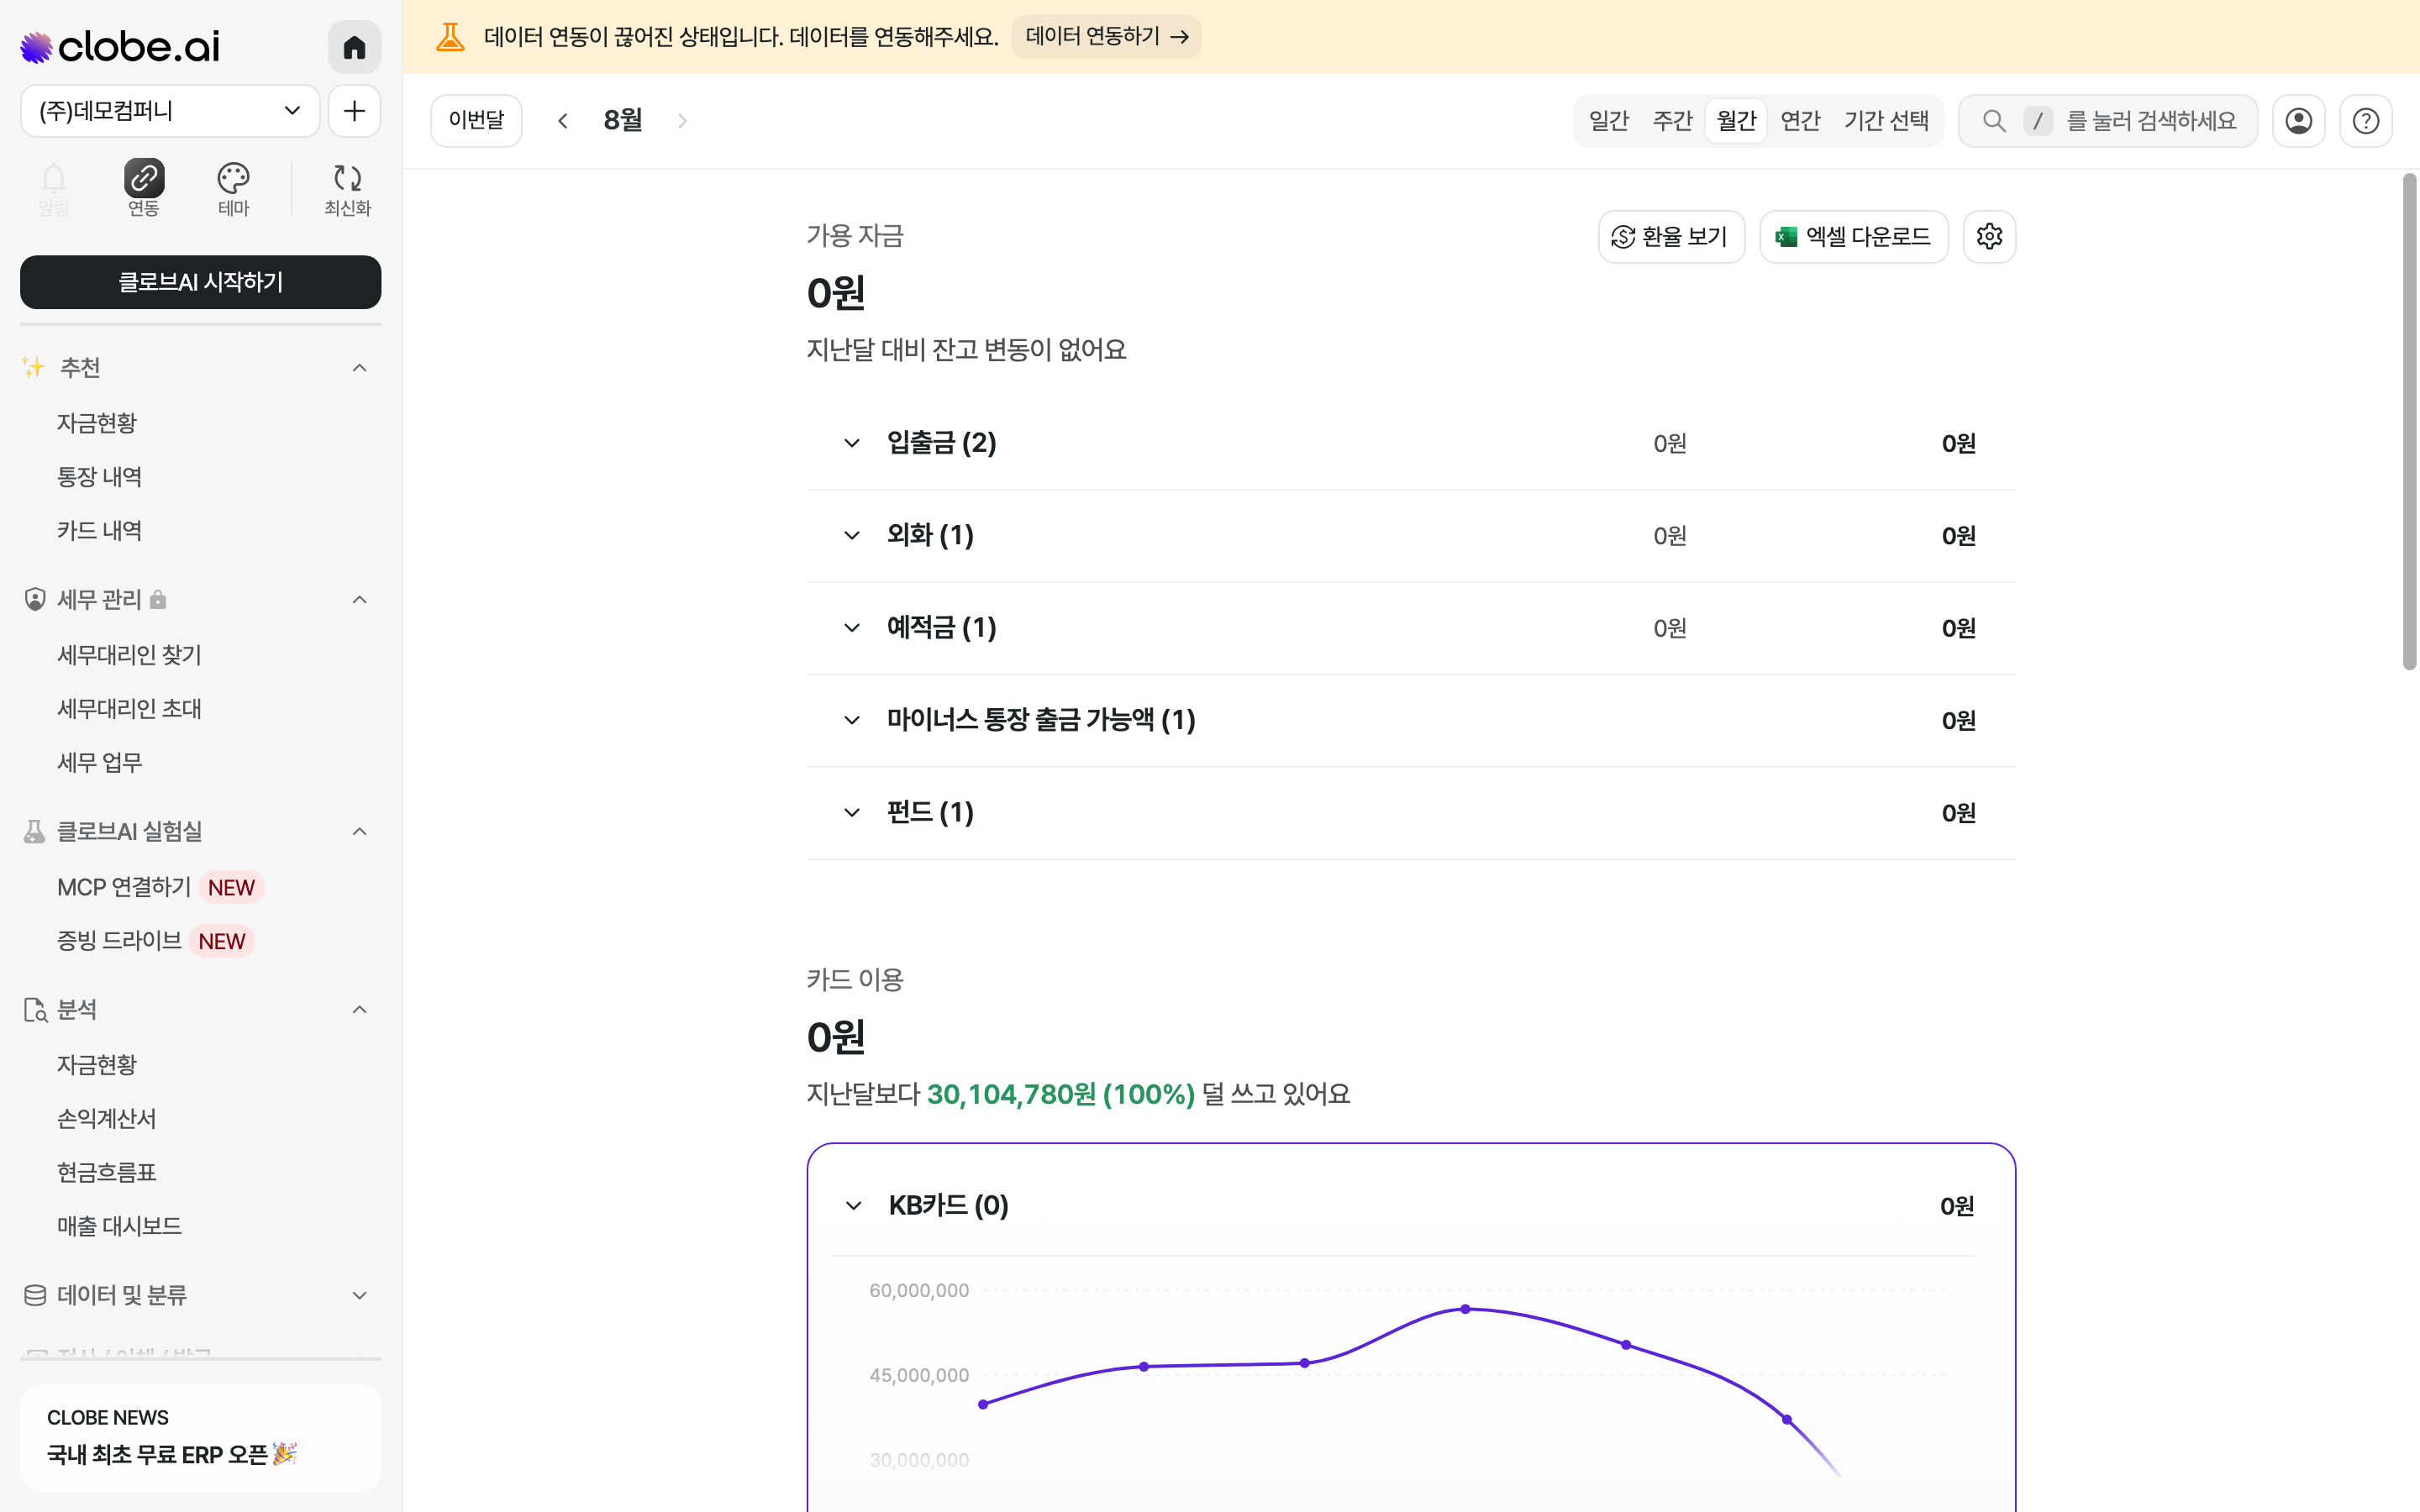Open 손익계산서 menu item
Image resolution: width=2420 pixels, height=1512 pixels.
107,1119
